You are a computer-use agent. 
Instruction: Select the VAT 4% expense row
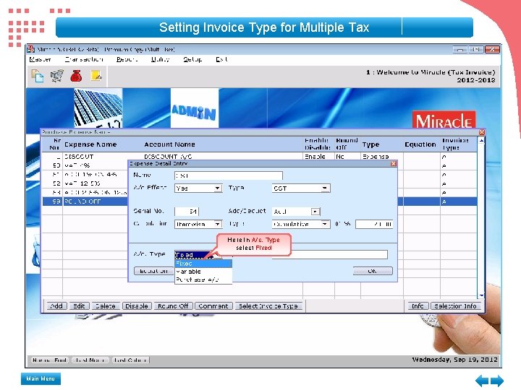click(85, 165)
